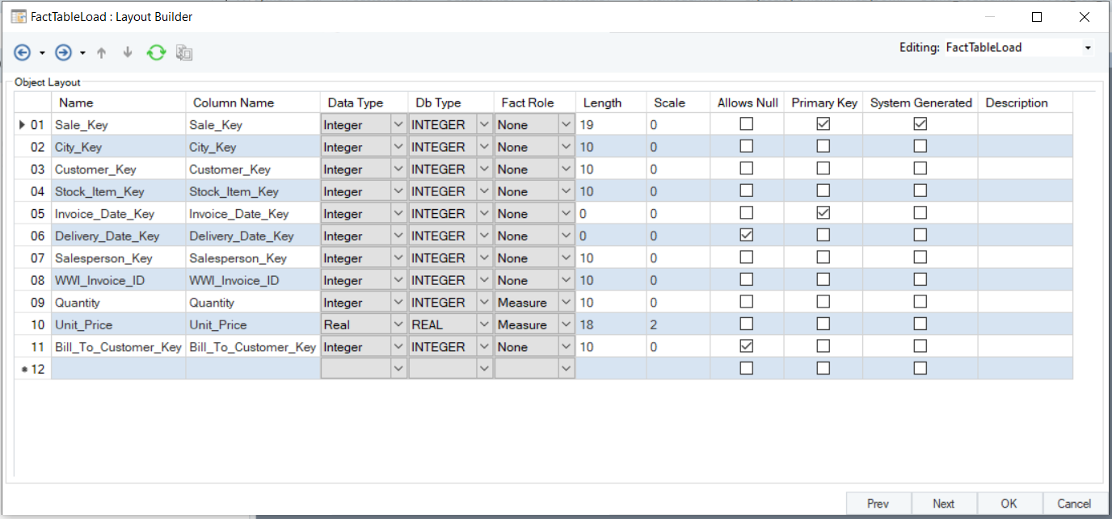Click the gray move up arrow

coord(101,53)
